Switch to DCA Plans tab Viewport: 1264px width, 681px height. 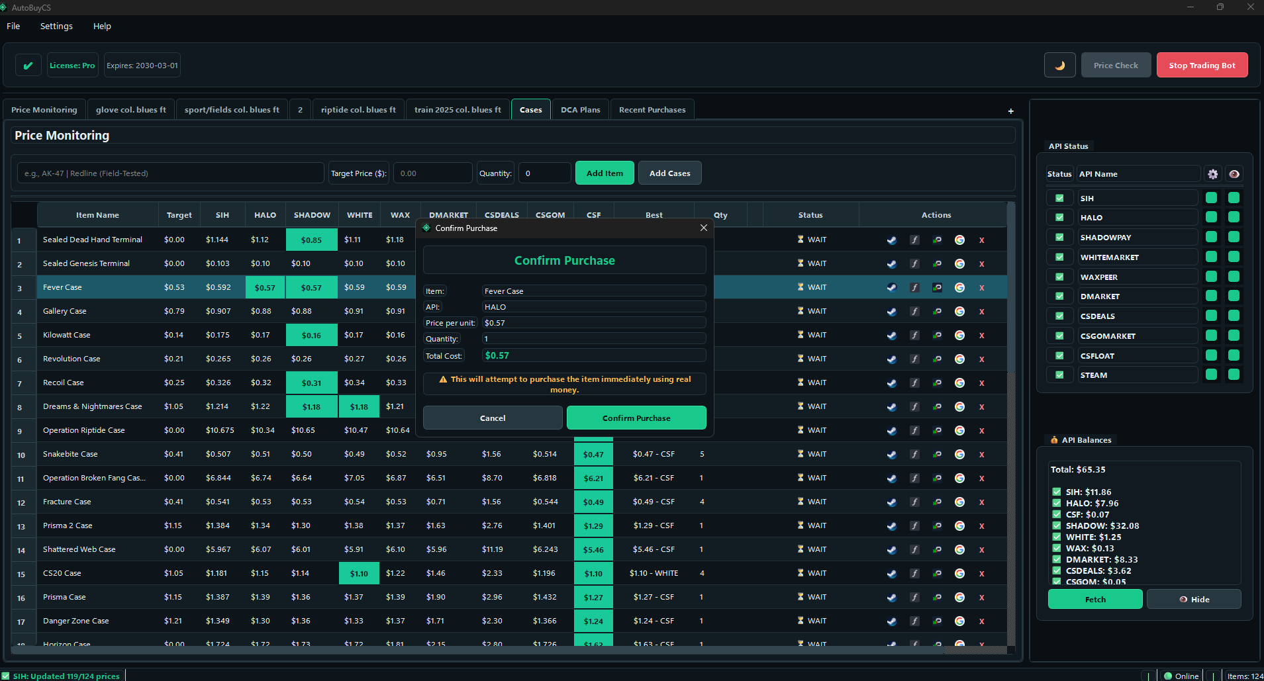click(x=581, y=110)
